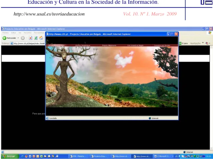Open the ESE - Platafor... taskbar button
The height and width of the screenshot is (159, 213).
(79, 156)
